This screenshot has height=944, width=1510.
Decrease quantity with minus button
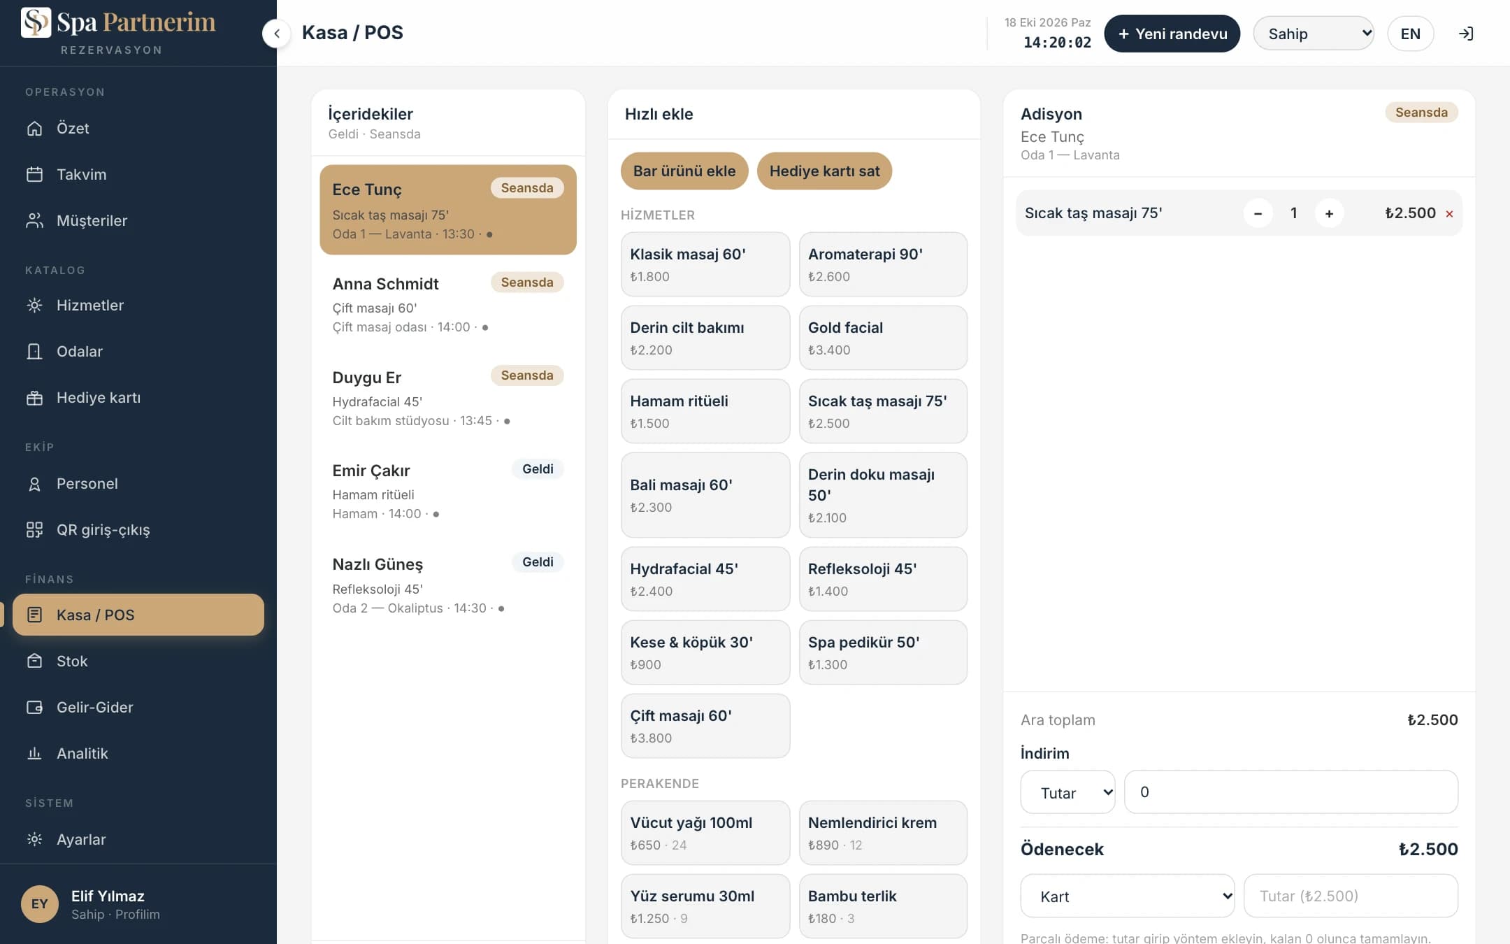(1258, 213)
